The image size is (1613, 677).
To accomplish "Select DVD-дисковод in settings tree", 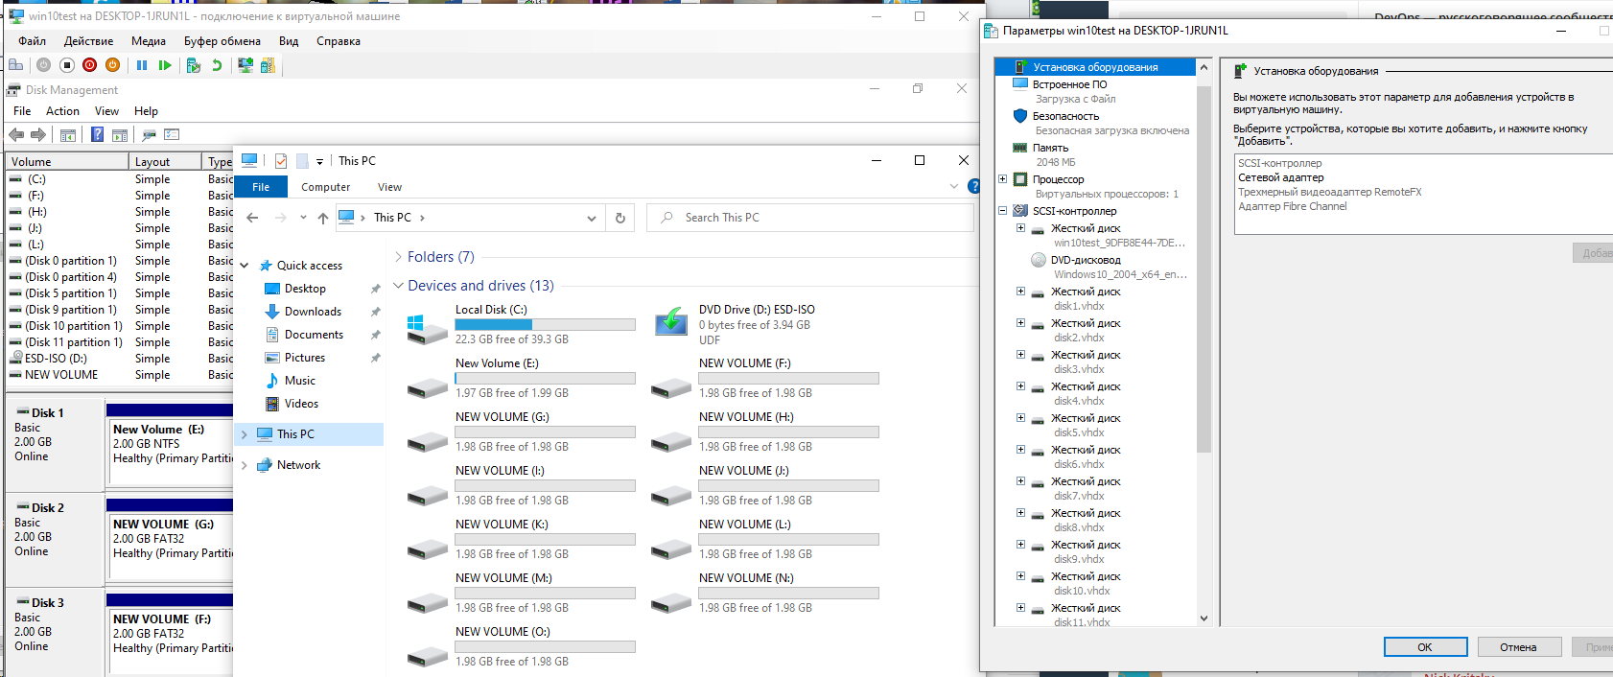I will [x=1086, y=260].
